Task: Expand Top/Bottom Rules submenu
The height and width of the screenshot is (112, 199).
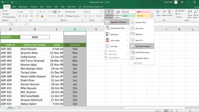Action: 117,28
